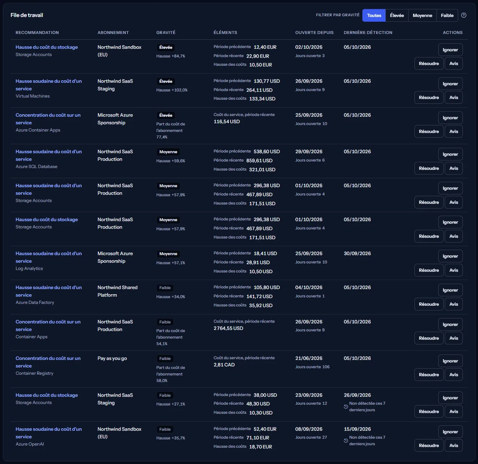Open the Virtual Machines cost spike recommendation
The image size is (478, 464).
point(48,85)
